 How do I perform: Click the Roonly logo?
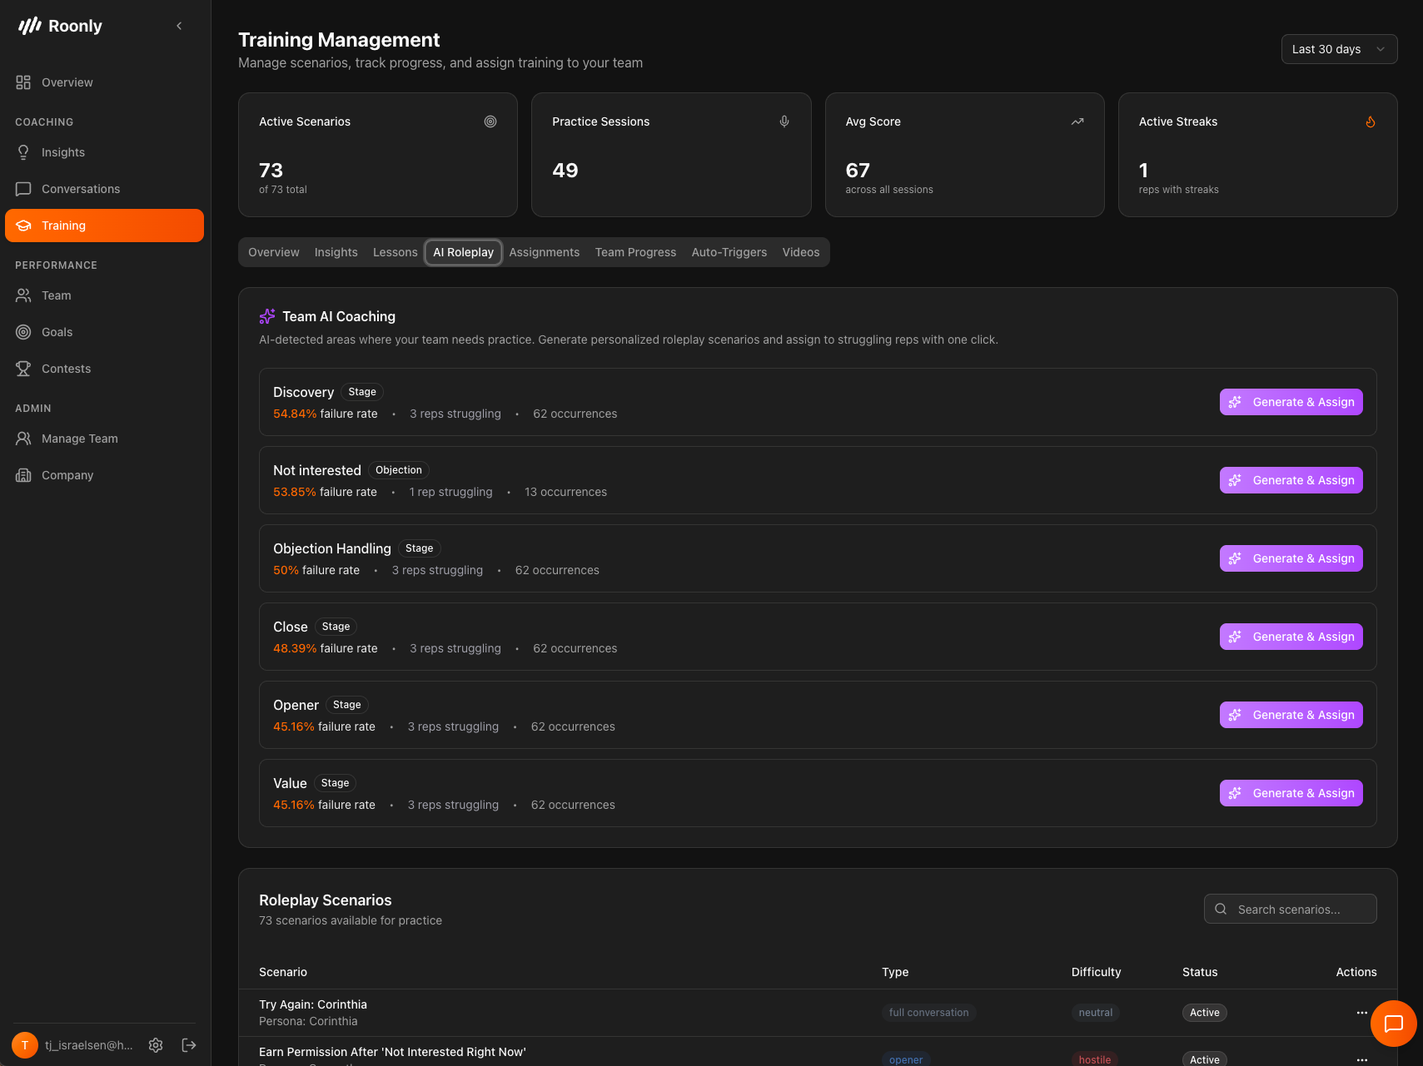[60, 26]
